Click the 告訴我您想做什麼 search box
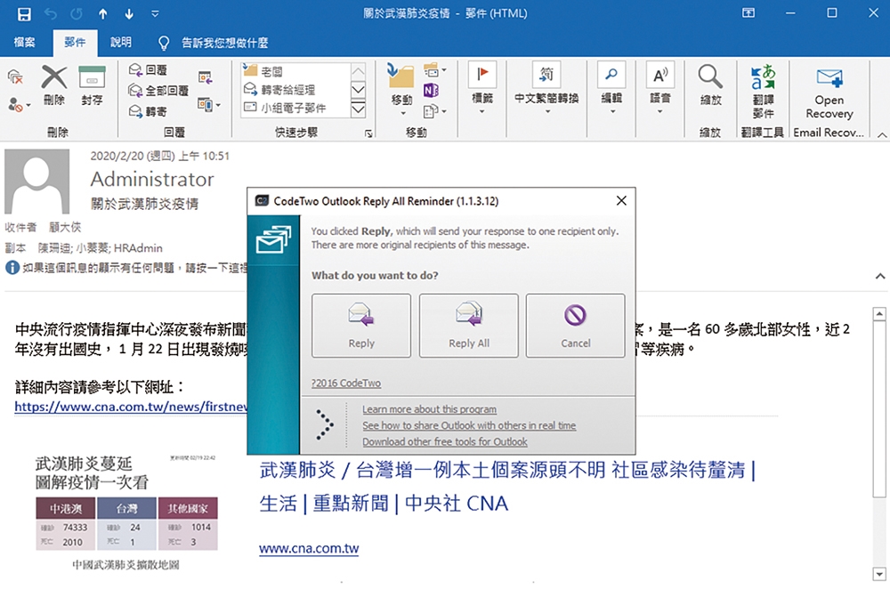 click(x=225, y=43)
